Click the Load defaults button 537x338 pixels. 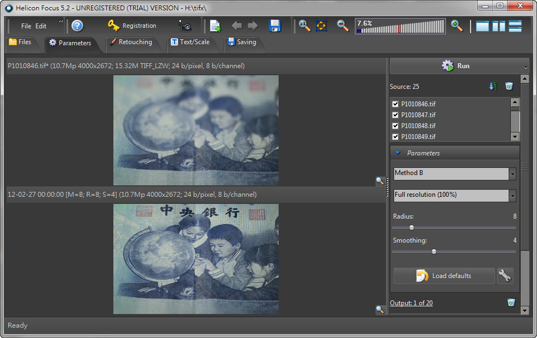coord(444,276)
